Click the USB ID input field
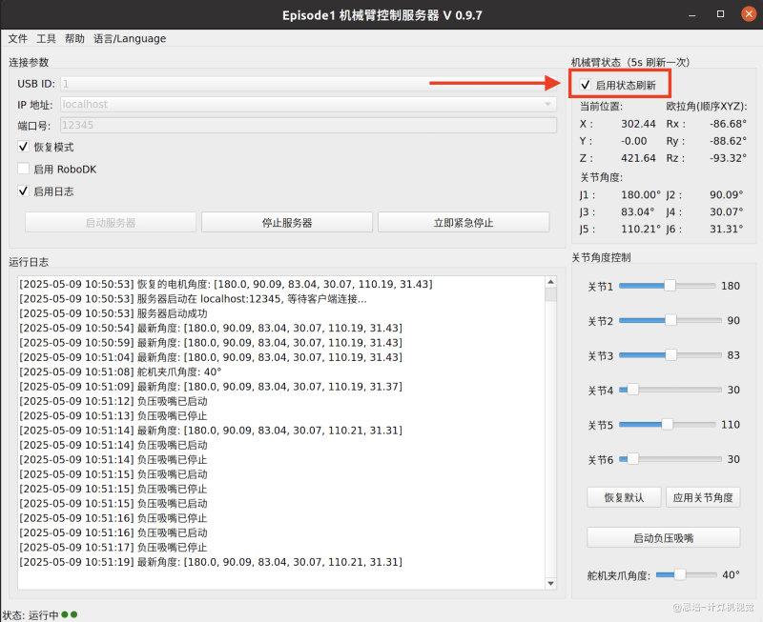The width and height of the screenshot is (763, 622). click(x=308, y=84)
